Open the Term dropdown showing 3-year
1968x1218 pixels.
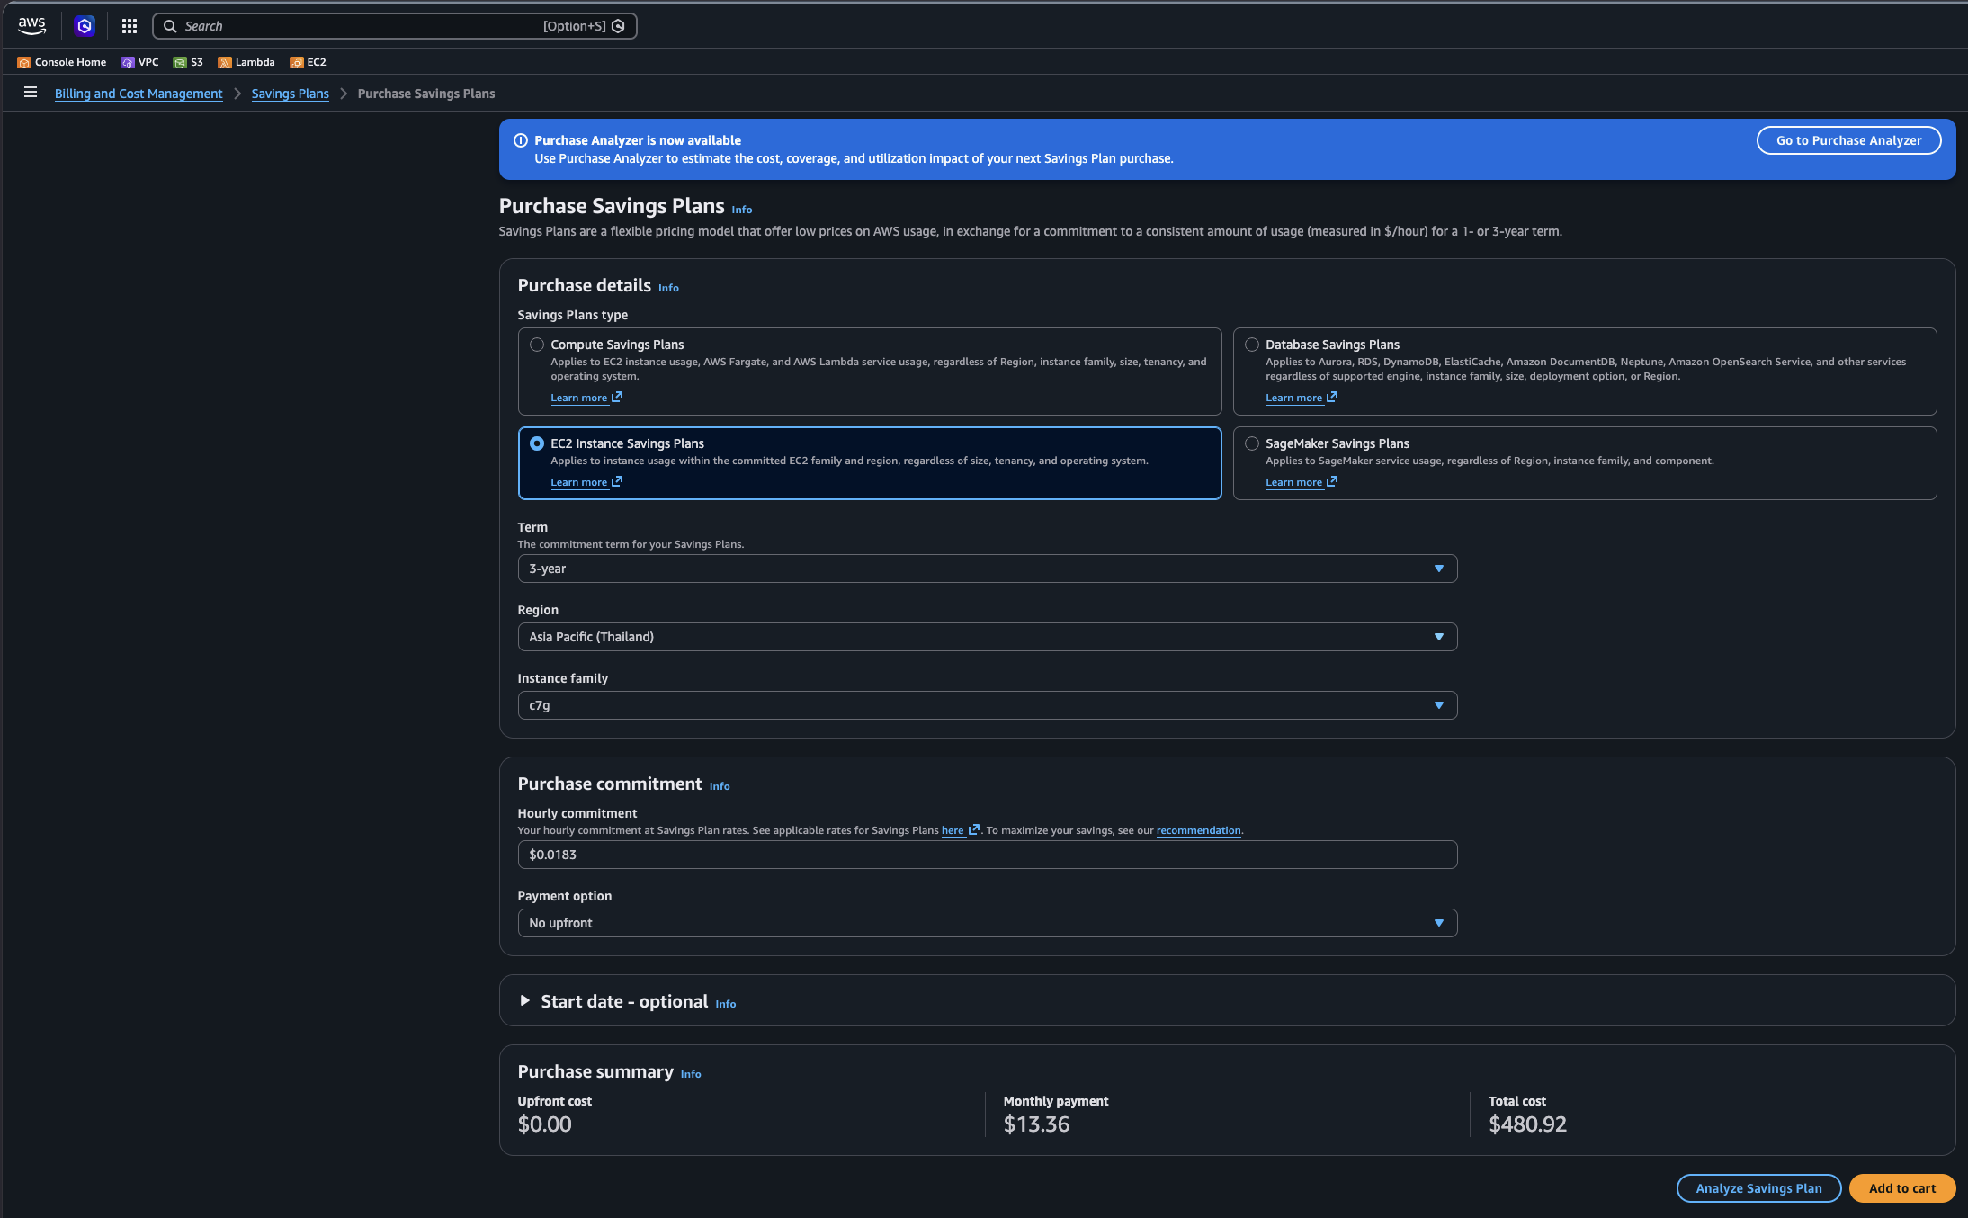pyautogui.click(x=988, y=569)
